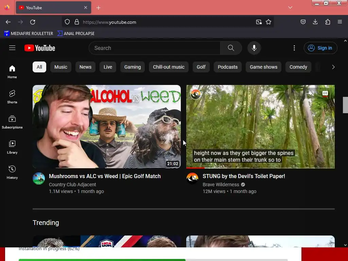Image resolution: width=348 pixels, height=261 pixels.
Task: Select the Live chip
Action: point(108,67)
